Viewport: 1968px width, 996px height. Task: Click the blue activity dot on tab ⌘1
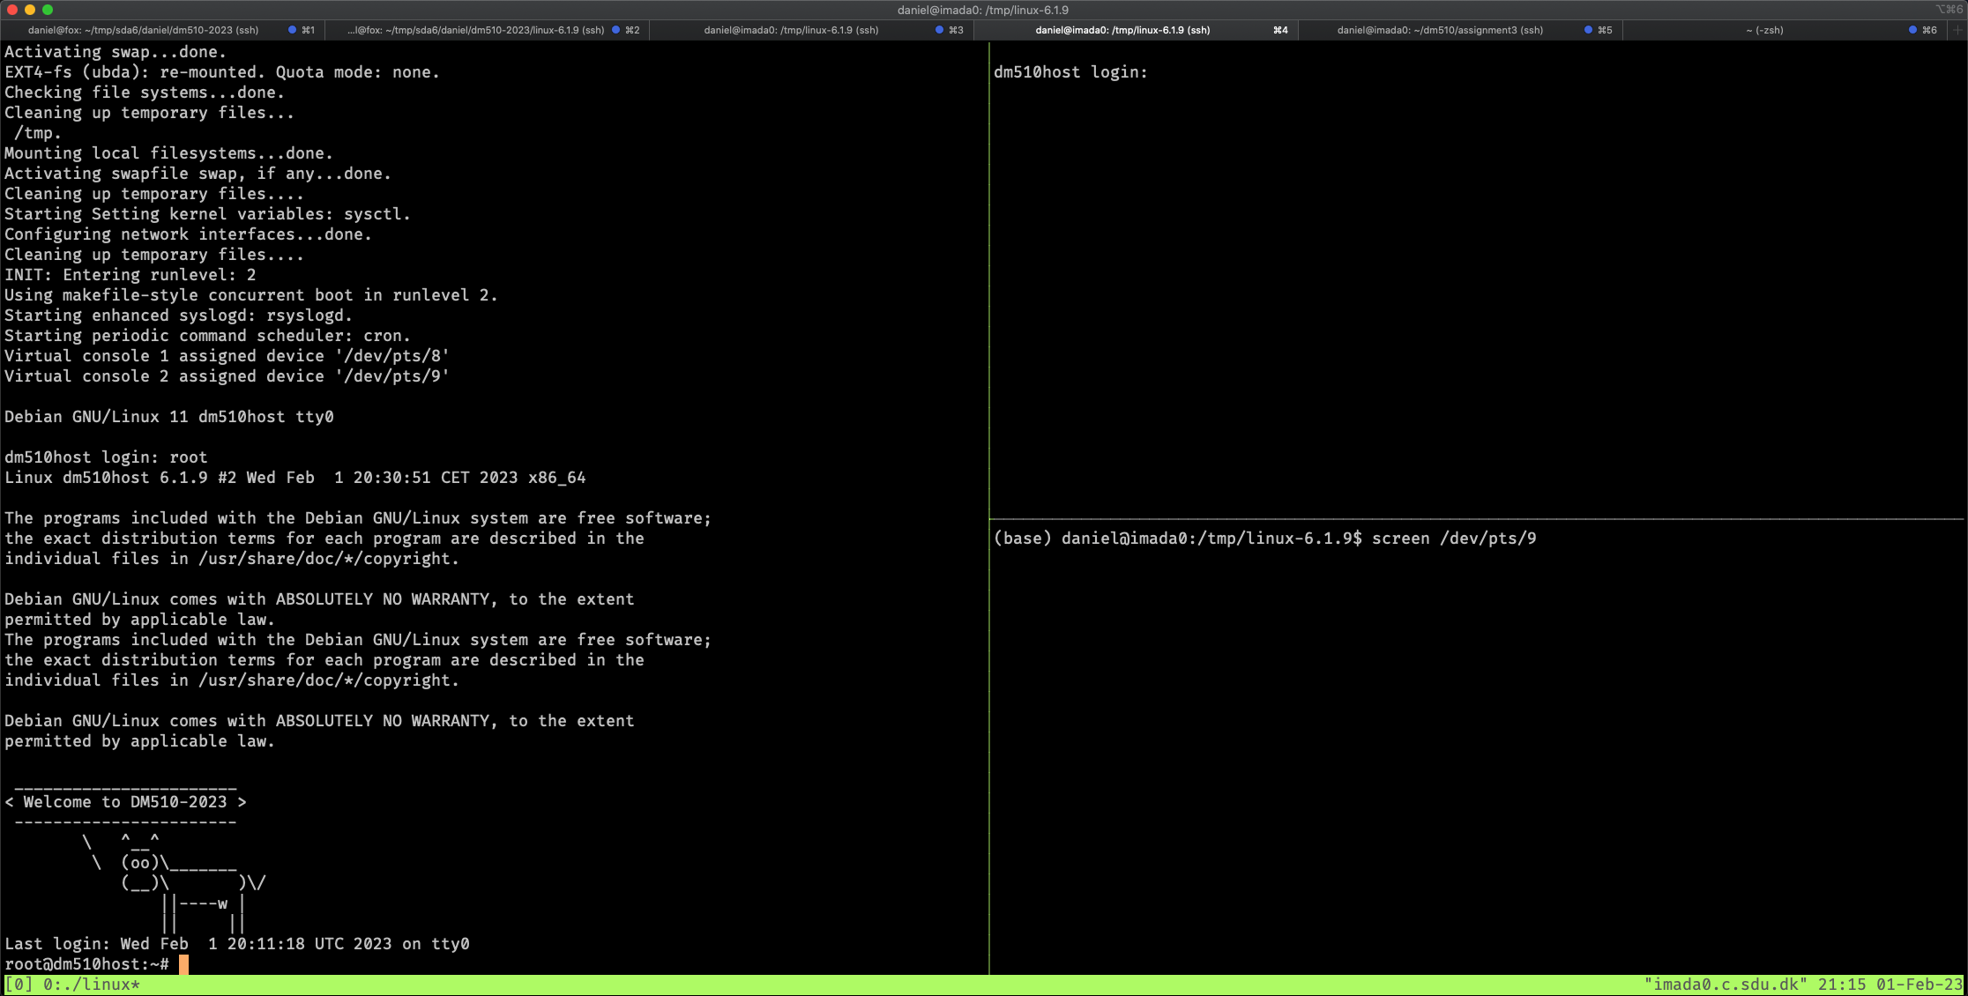click(292, 29)
